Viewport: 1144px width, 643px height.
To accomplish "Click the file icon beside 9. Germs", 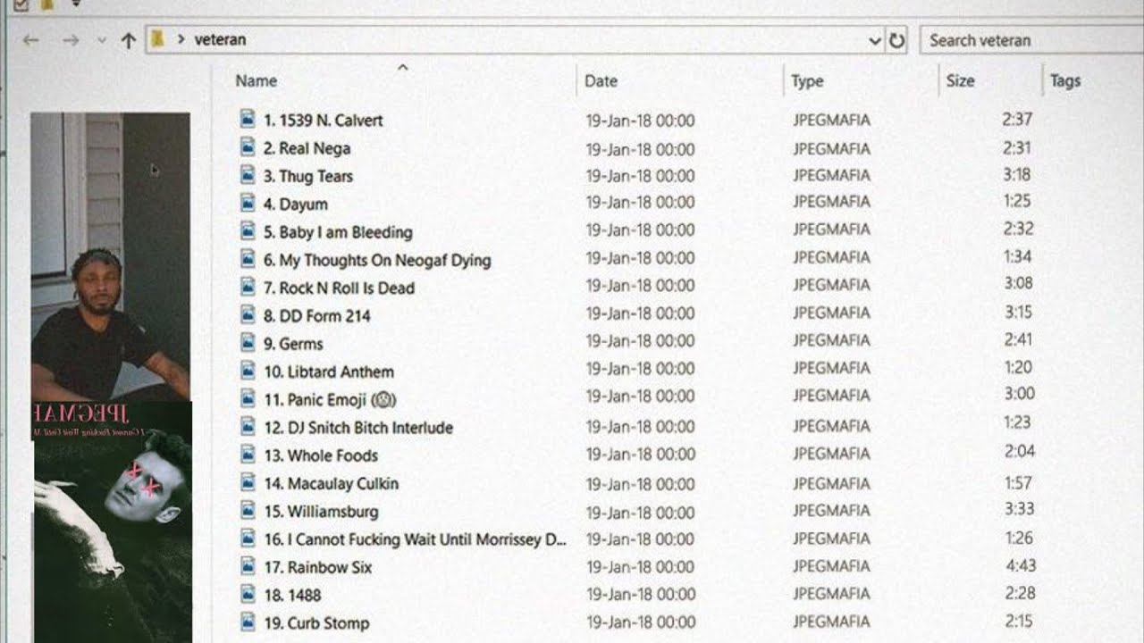I will [248, 342].
